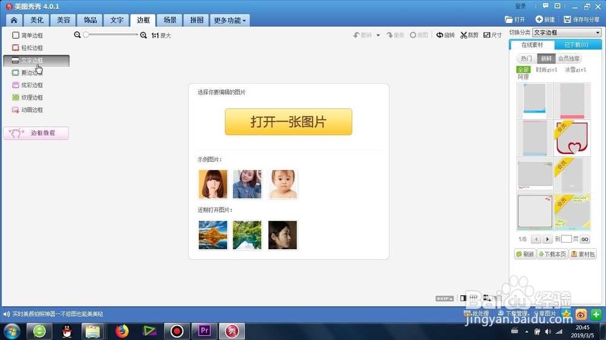The image size is (606, 340).
Task: Filter materials by 阿狸
Action: pos(524,77)
